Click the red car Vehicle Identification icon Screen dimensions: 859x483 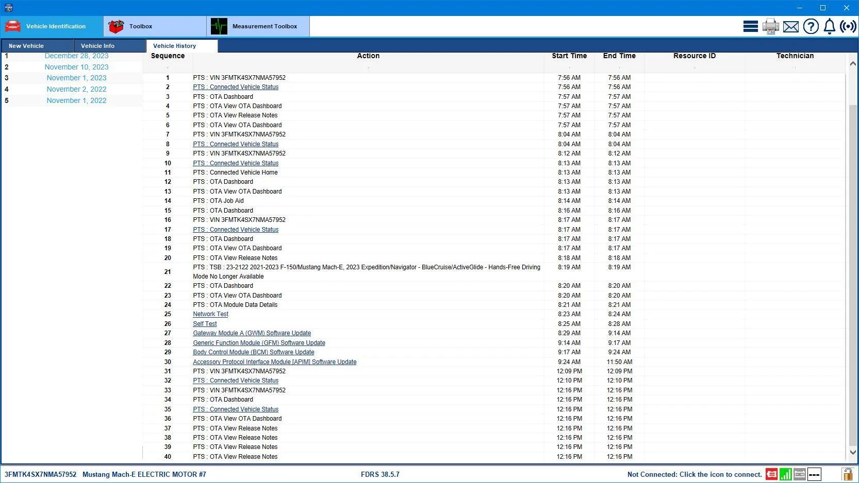13,26
